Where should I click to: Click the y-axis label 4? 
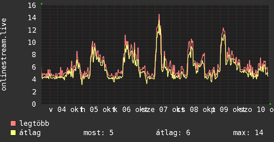34,79
